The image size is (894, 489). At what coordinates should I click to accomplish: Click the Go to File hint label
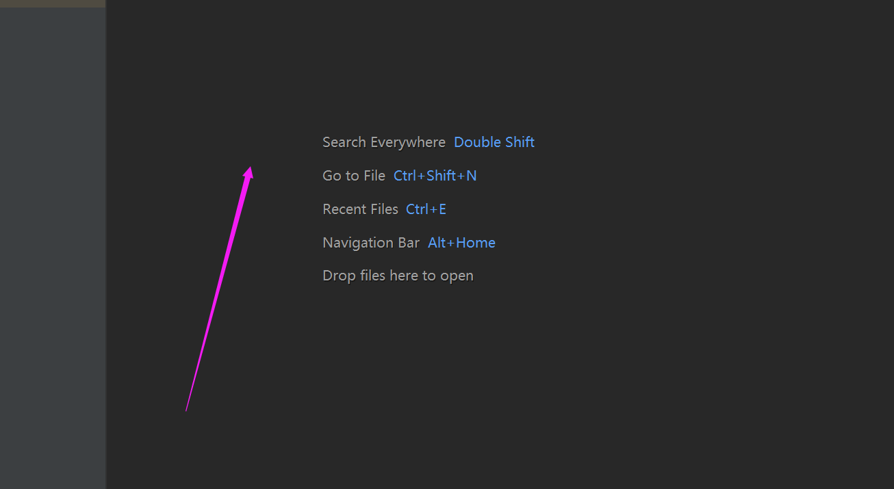point(354,176)
